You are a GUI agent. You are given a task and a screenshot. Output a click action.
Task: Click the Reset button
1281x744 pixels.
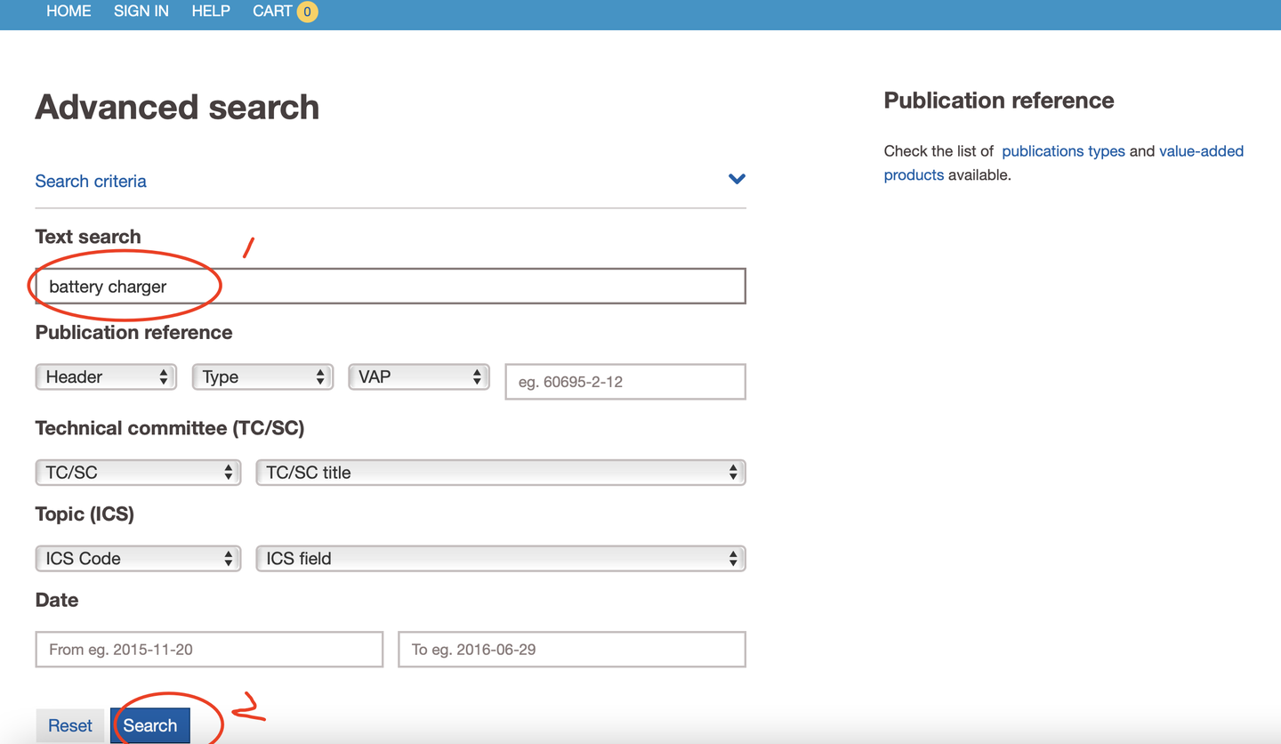pyautogui.click(x=70, y=725)
